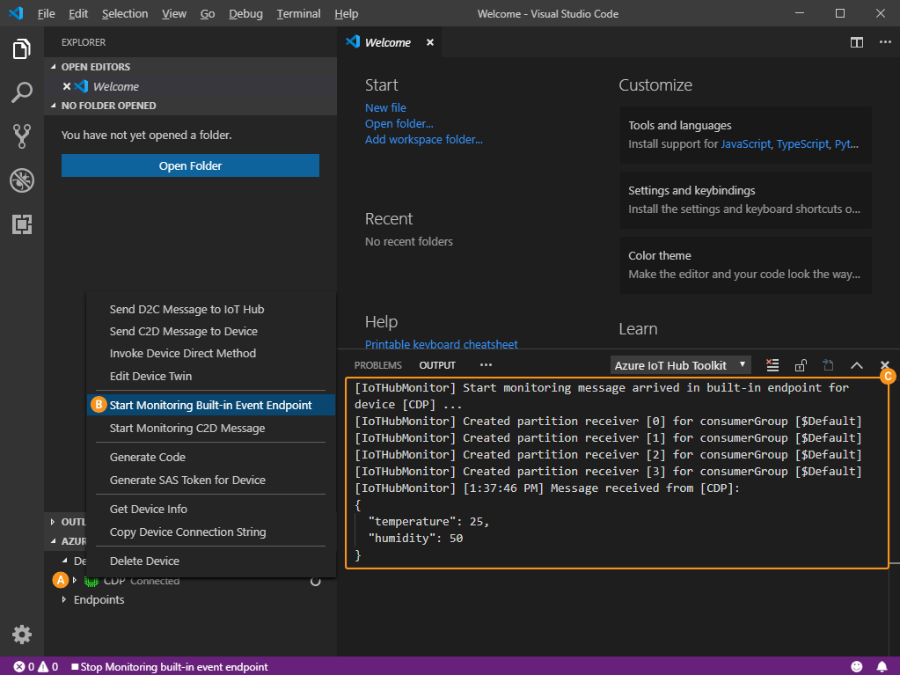
Task: Click the errors and warnings status indicator
Action: pyautogui.click(x=36, y=667)
